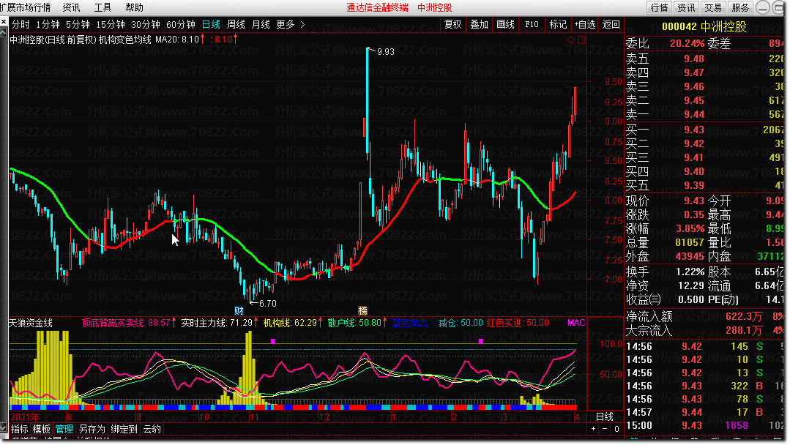Viewport: 790px width, 445px height.
Task: Switch to the 分时 intraday view
Action: tap(21, 24)
